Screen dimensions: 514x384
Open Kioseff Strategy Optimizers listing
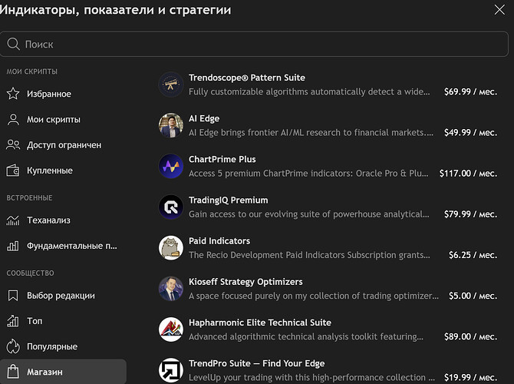(245, 282)
